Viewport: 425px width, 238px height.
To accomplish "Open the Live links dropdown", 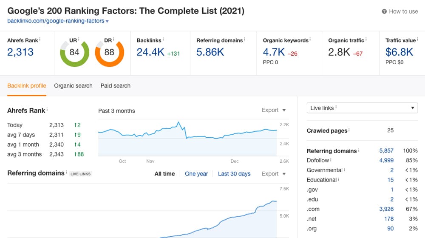I will pos(362,108).
